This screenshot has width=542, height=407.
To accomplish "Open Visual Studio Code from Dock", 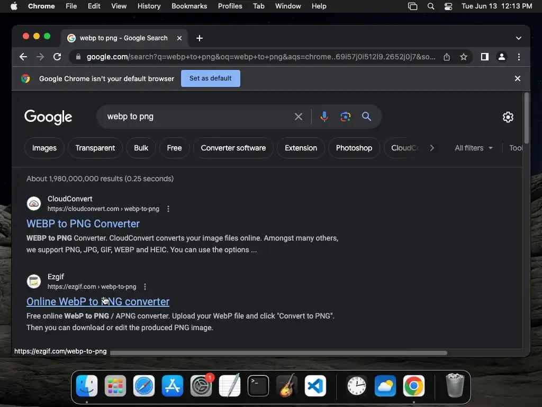I will click(315, 386).
